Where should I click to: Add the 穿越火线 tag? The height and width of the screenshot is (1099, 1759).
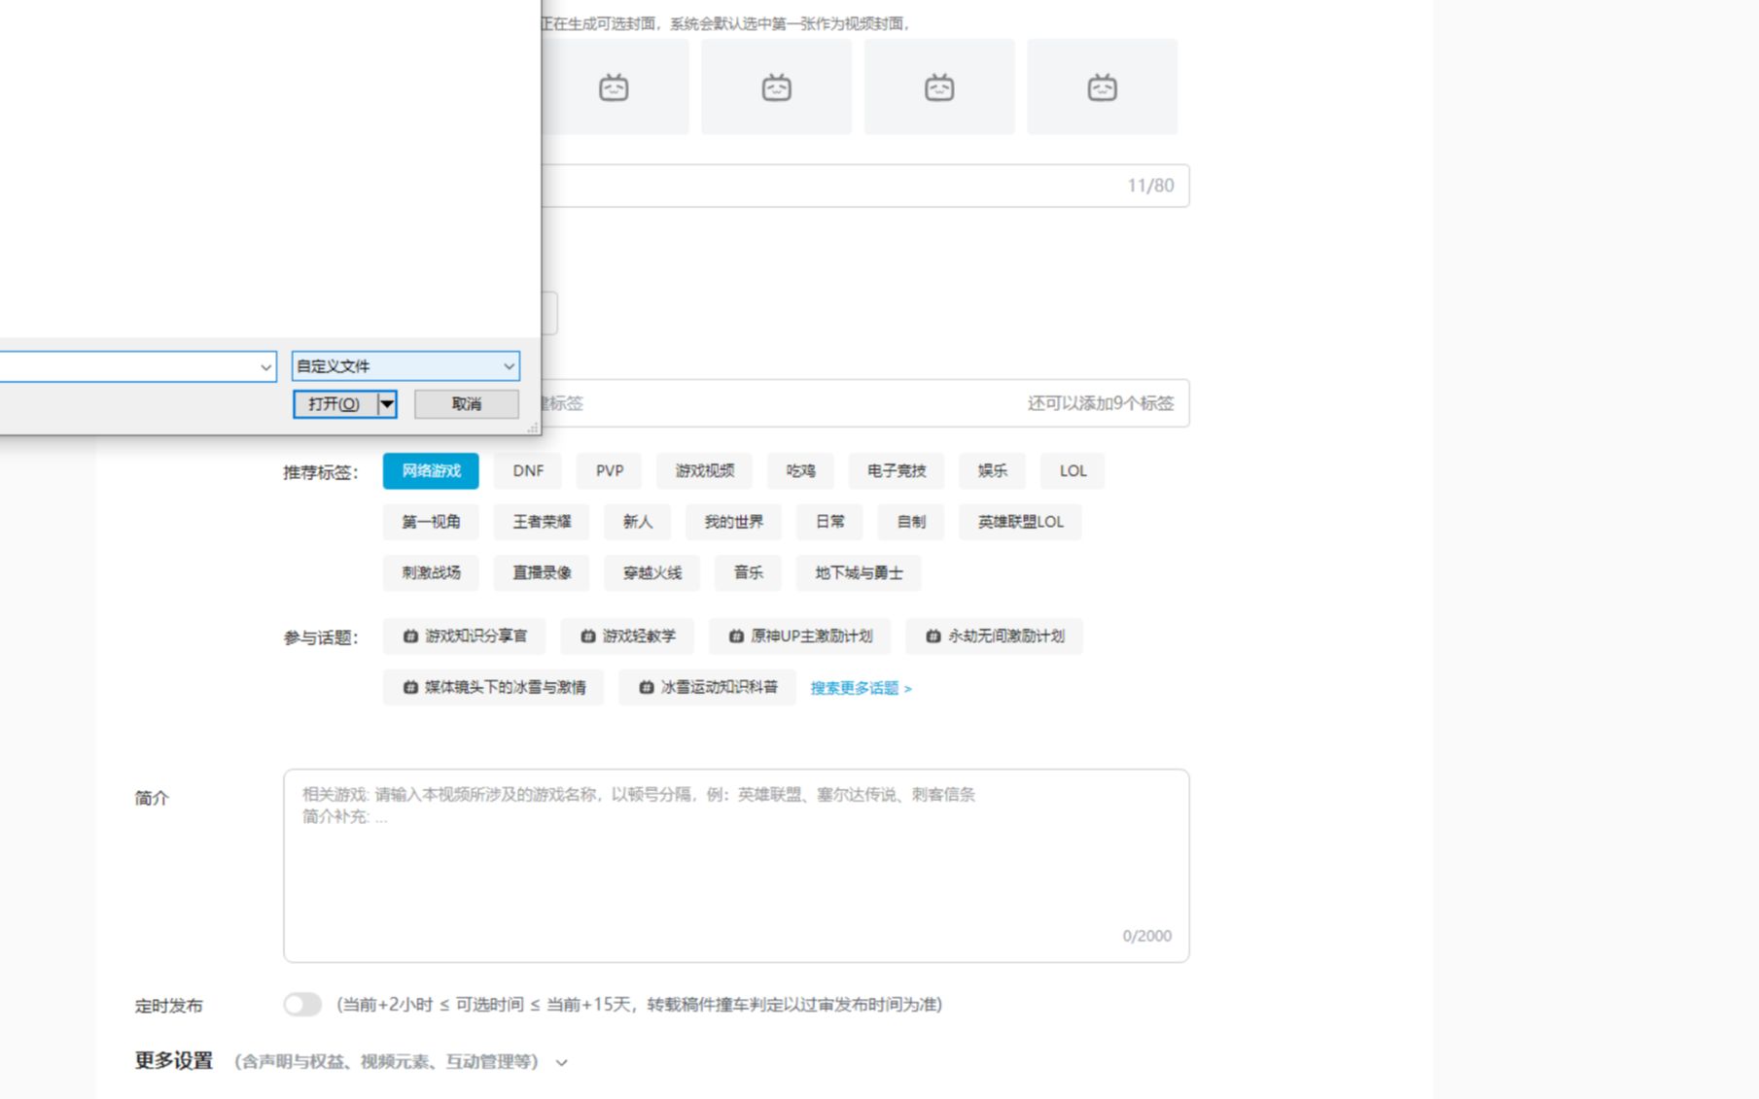tap(652, 573)
